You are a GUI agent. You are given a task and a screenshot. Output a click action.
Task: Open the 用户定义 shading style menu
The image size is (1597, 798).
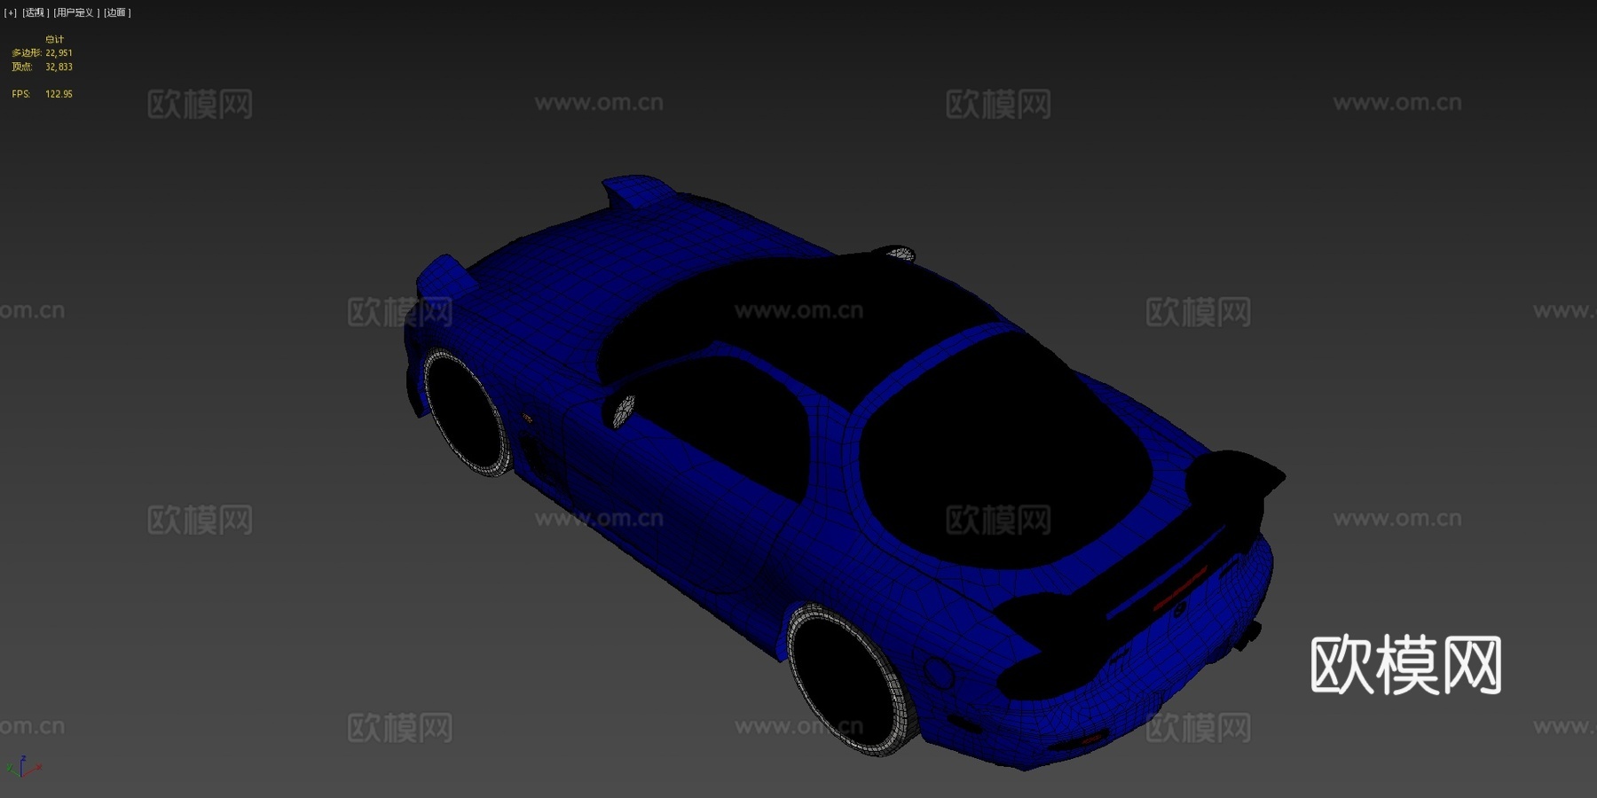click(77, 12)
